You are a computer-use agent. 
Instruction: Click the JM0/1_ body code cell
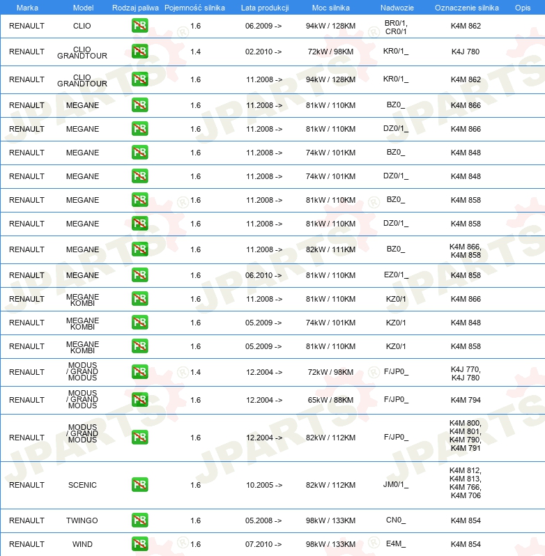[396, 484]
